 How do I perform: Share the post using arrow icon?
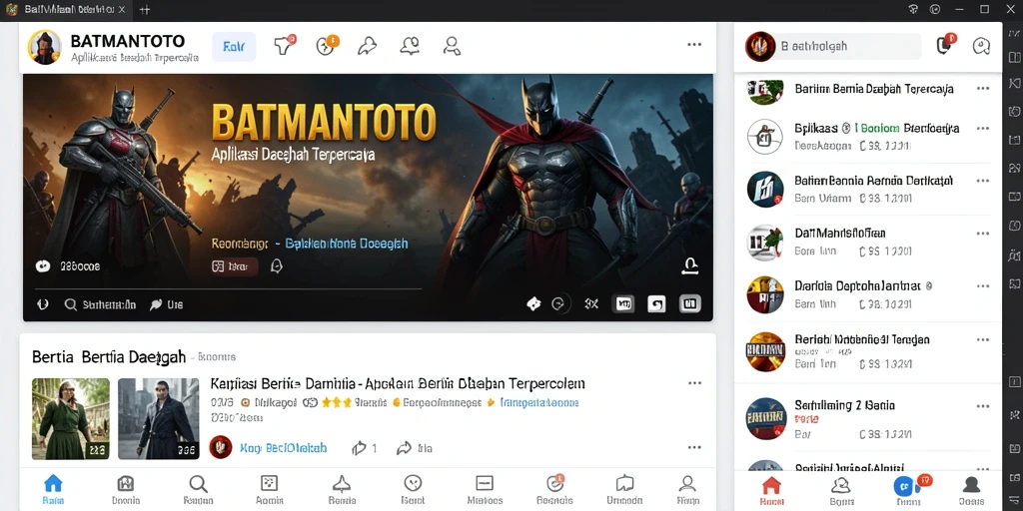(405, 448)
